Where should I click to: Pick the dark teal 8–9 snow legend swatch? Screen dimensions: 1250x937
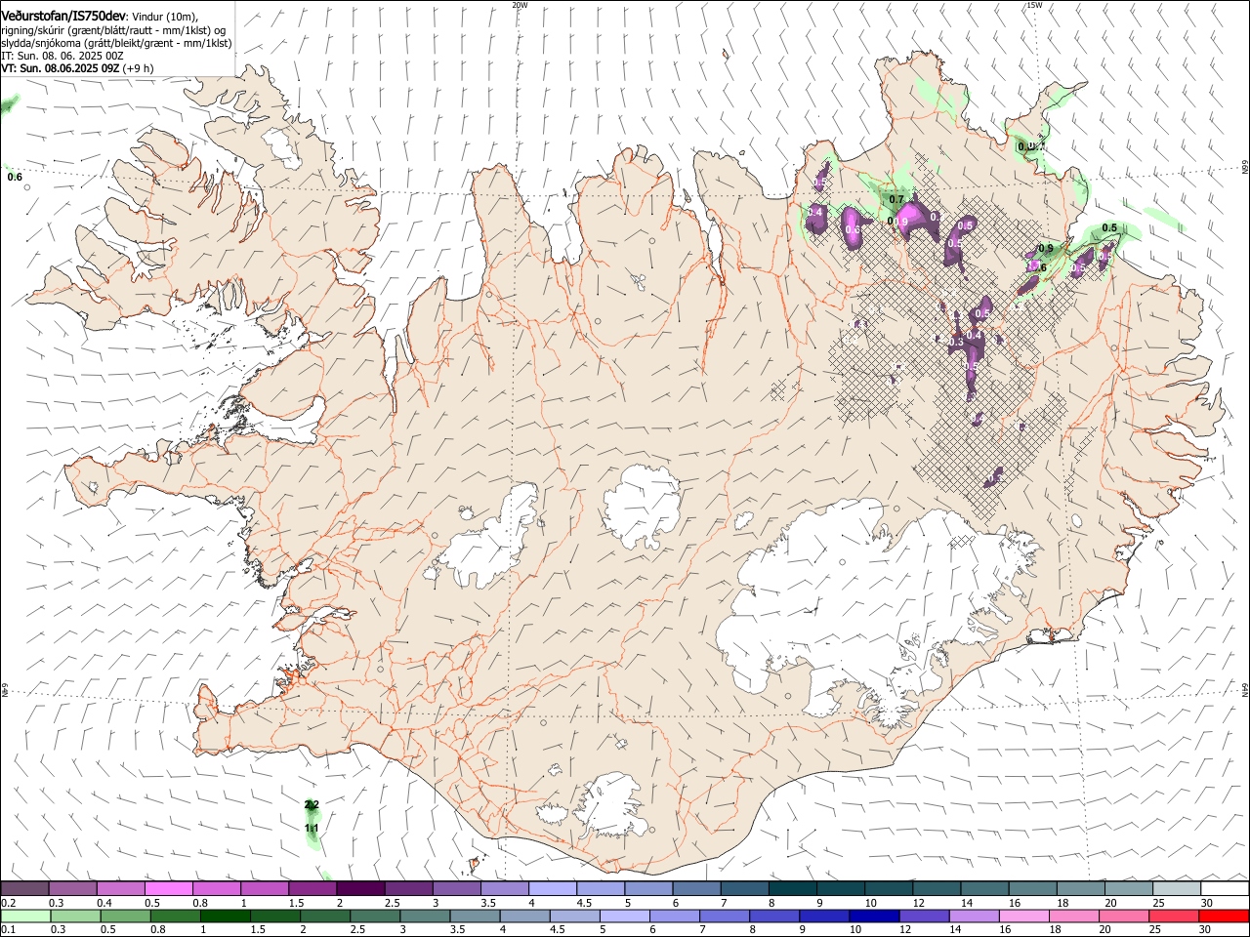(792, 889)
